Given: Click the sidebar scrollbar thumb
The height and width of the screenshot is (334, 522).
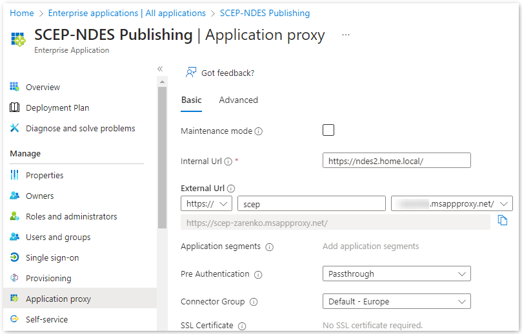Looking at the screenshot, I should pyautogui.click(x=162, y=158).
